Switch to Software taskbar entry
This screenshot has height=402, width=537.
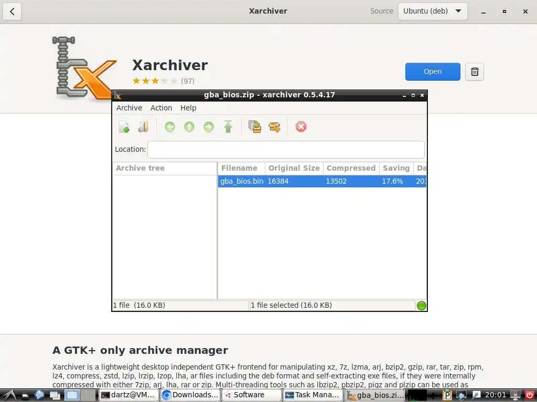click(x=251, y=395)
